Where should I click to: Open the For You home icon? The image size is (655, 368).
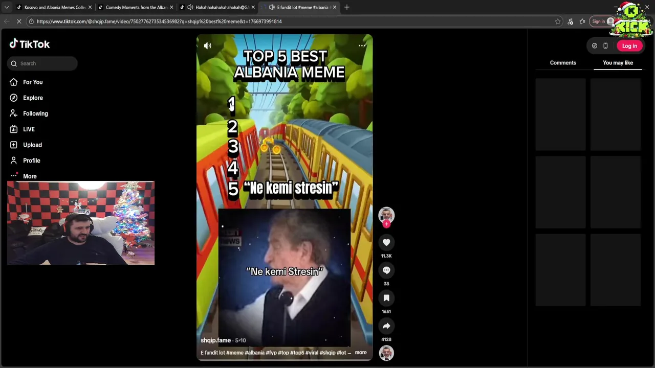pyautogui.click(x=14, y=82)
